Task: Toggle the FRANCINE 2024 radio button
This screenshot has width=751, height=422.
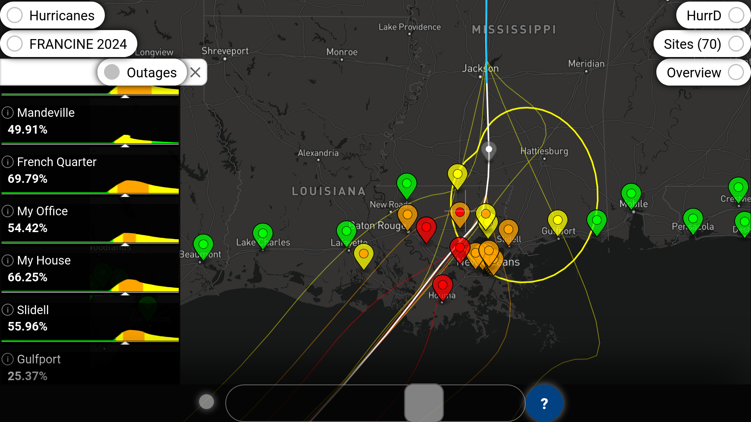Action: 15,44
